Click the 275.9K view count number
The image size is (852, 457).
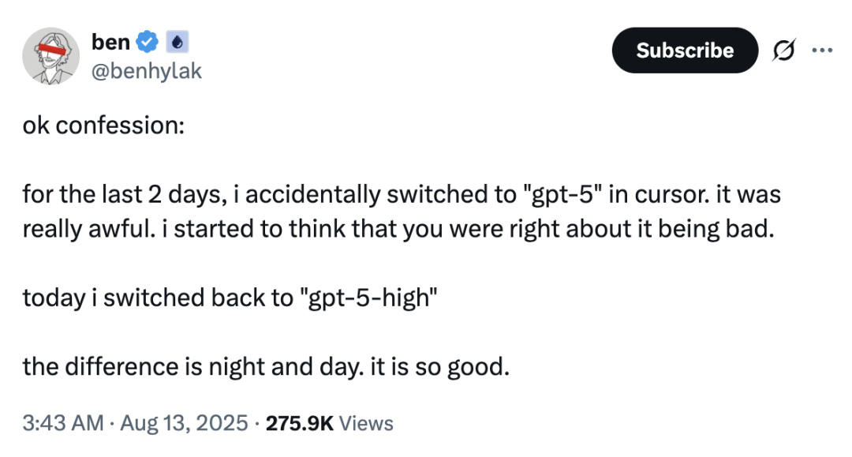(300, 423)
